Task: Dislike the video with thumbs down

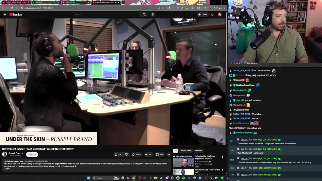Action: (126, 154)
